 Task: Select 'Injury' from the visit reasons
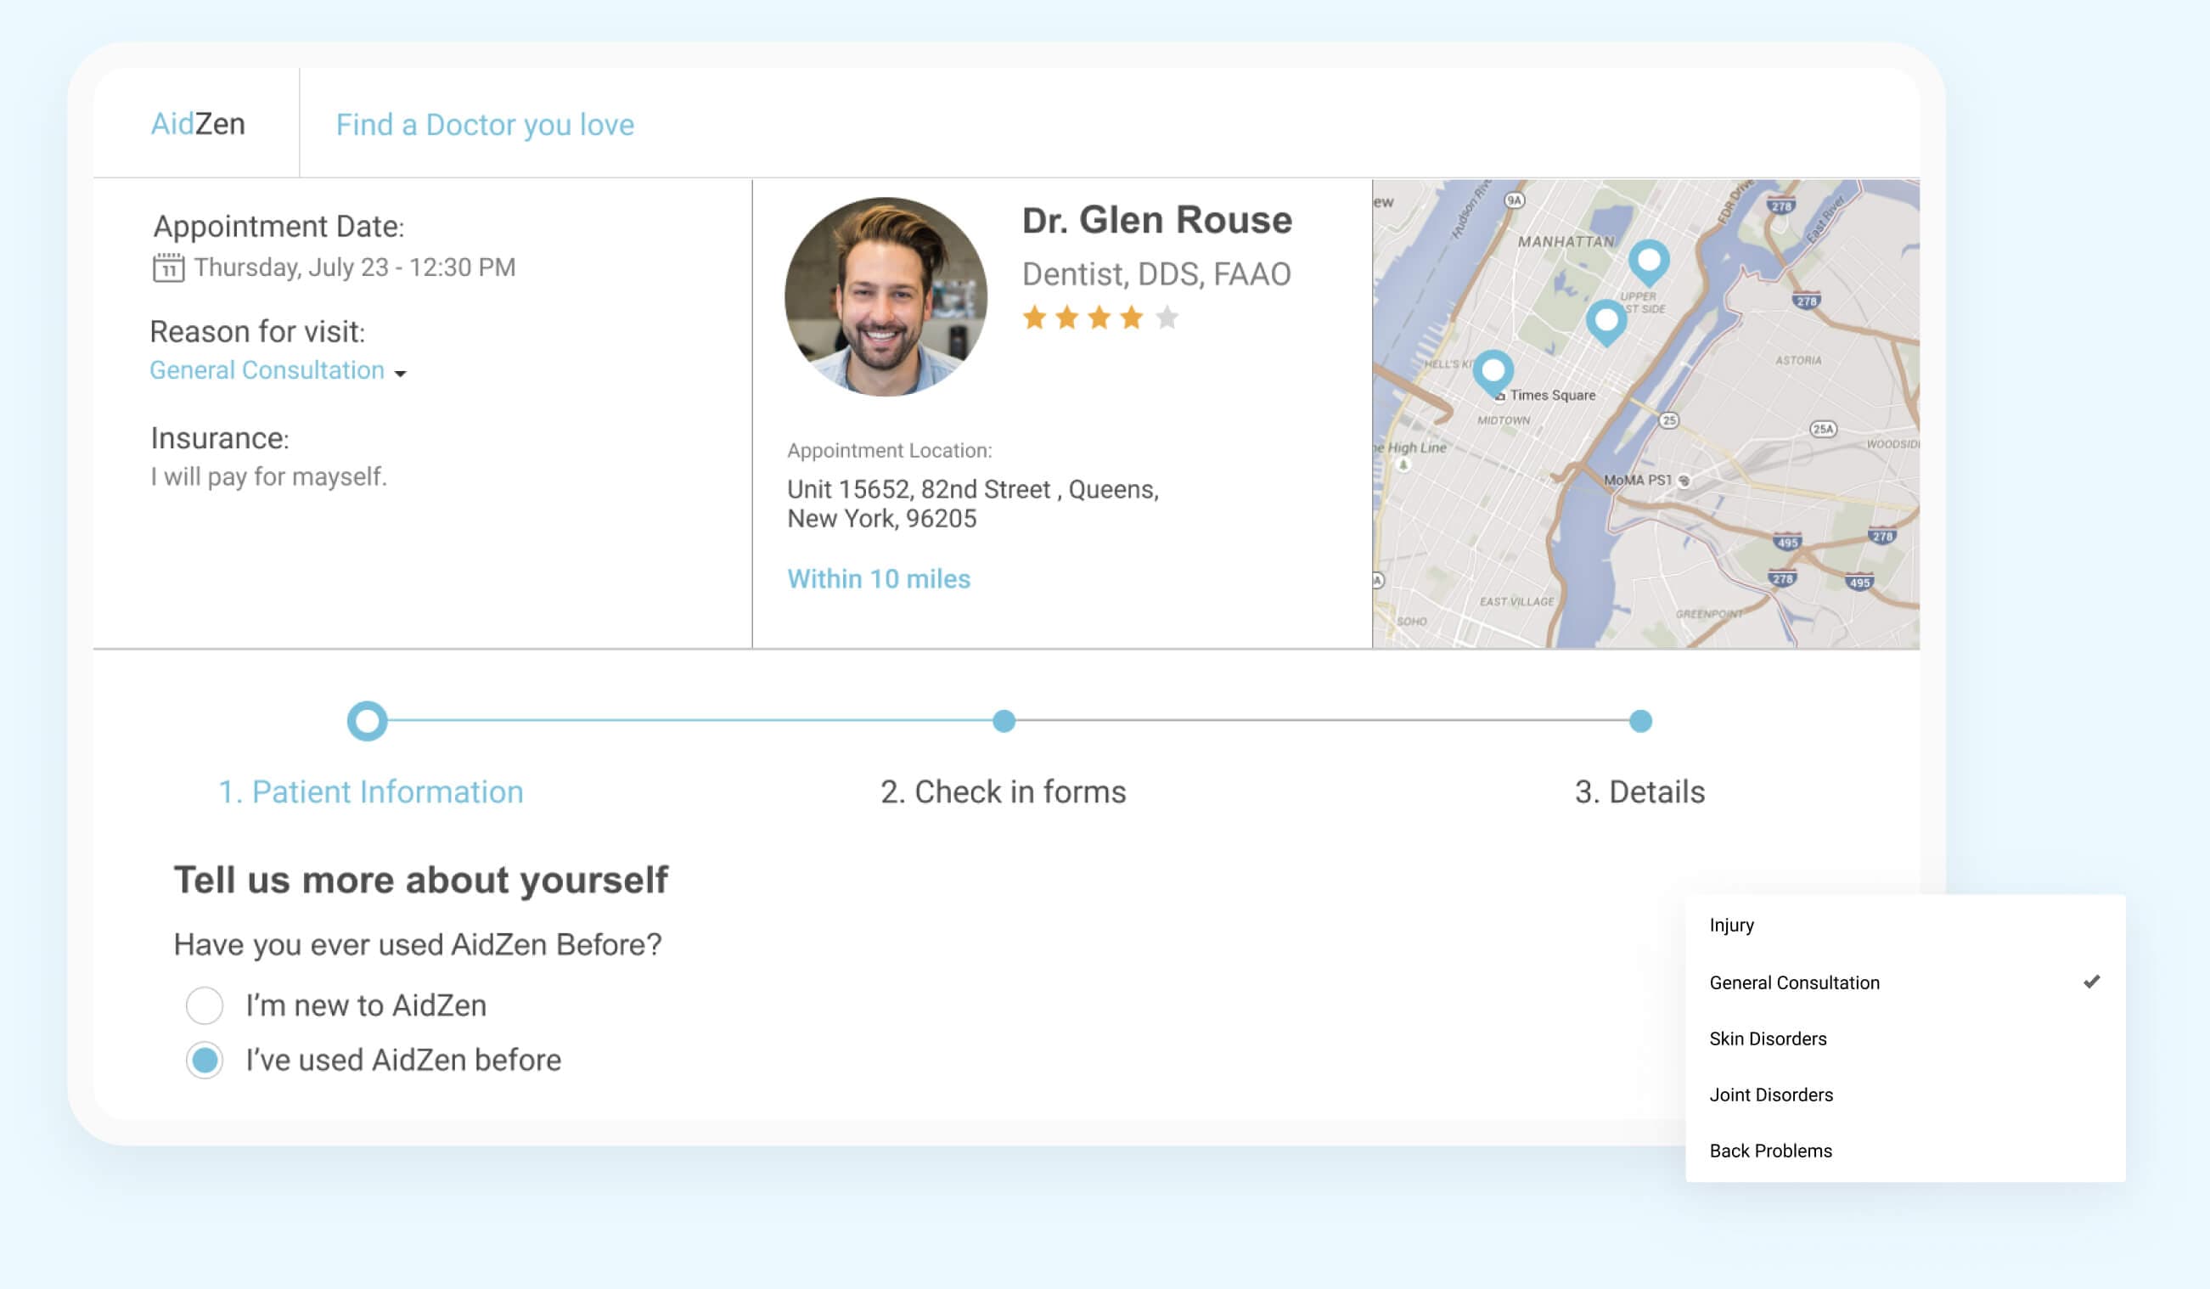point(1733,925)
